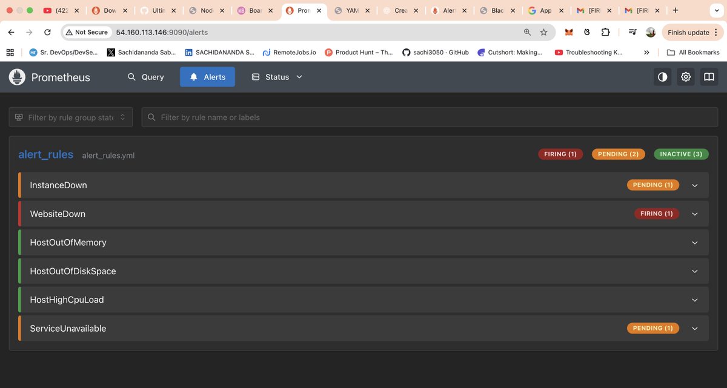
Task: Open the Troubleshooting K... YouTube bookmark
Action: [x=589, y=53]
